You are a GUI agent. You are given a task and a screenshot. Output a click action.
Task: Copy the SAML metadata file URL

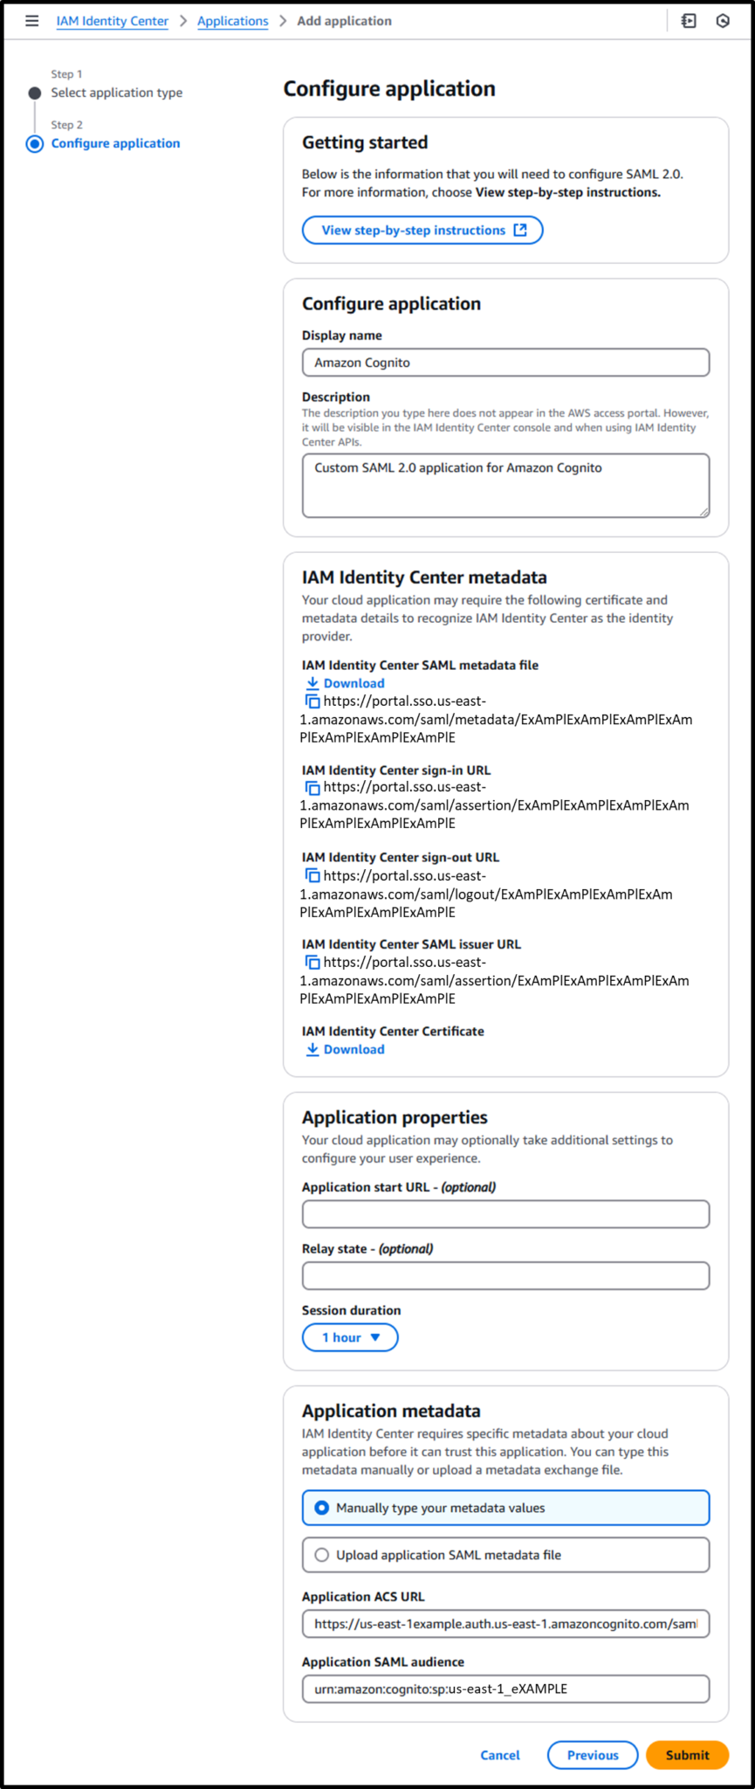coord(312,701)
